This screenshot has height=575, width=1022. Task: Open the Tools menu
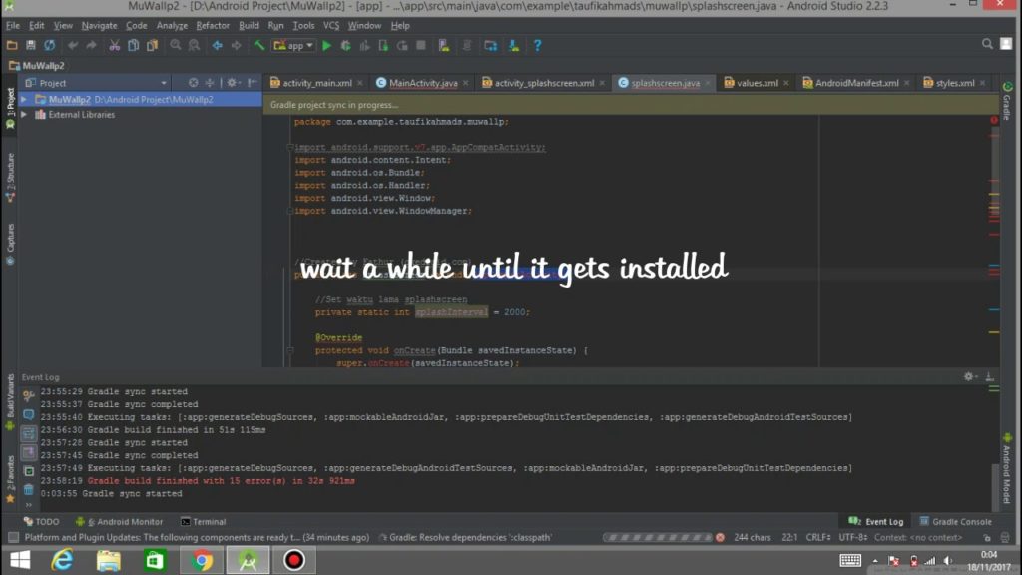pos(303,25)
